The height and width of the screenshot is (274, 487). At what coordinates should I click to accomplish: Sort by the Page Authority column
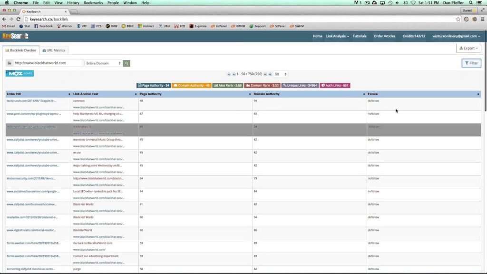195,94
